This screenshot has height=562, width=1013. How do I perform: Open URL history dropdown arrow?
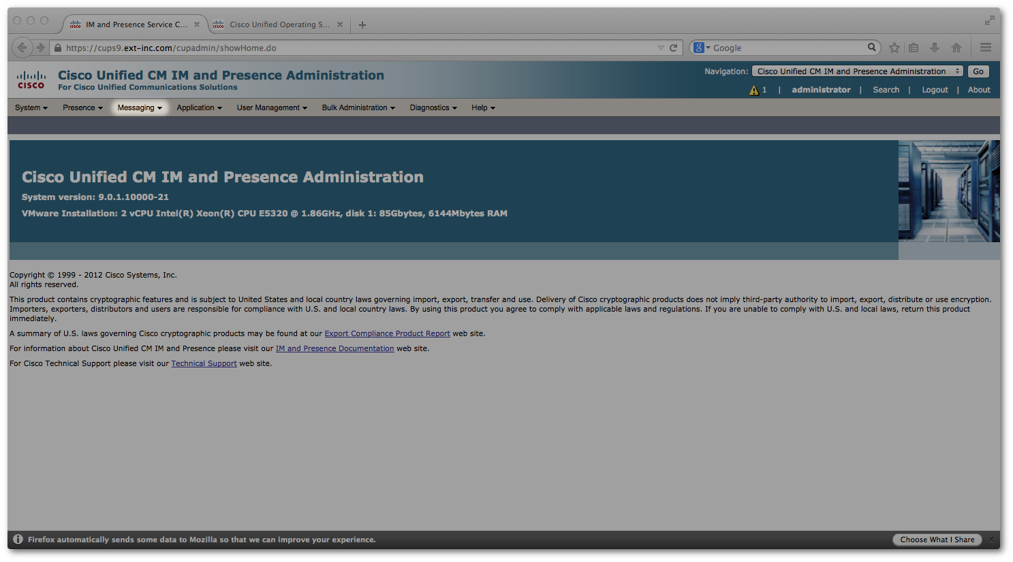(x=661, y=48)
